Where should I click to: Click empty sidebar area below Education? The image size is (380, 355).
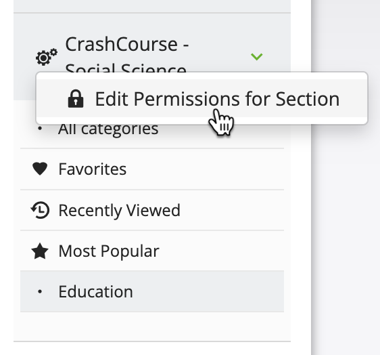(x=152, y=327)
